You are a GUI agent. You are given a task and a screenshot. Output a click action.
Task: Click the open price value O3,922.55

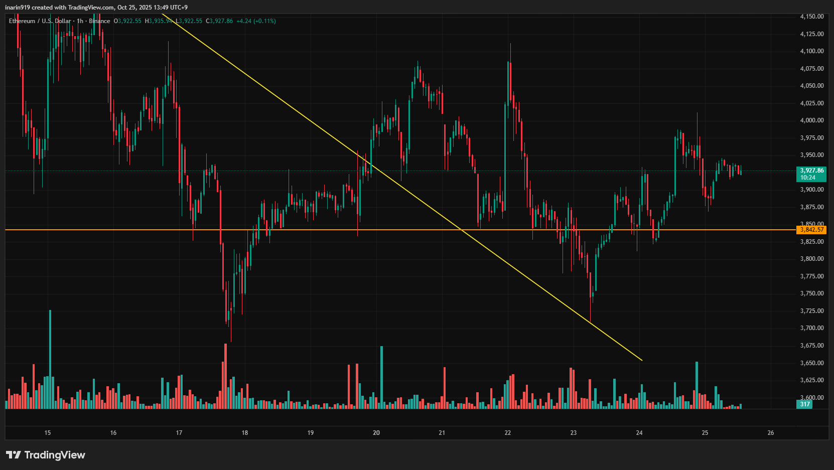coord(127,21)
